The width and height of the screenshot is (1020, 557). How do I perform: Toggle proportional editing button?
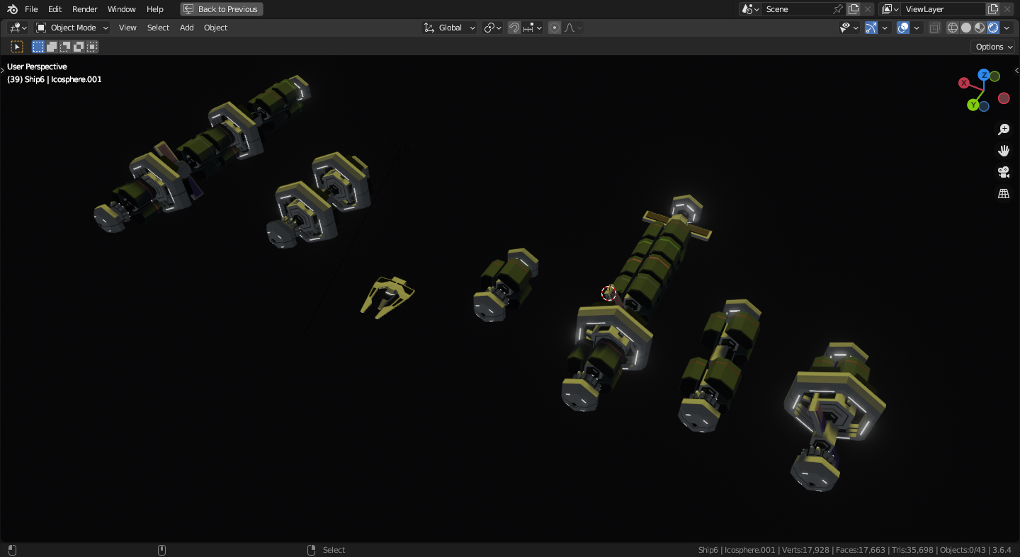(x=555, y=28)
